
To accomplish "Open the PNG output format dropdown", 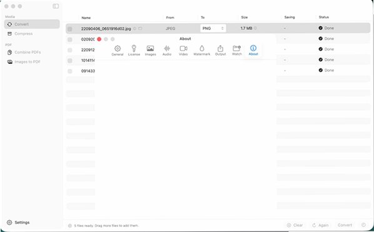I will point(213,28).
